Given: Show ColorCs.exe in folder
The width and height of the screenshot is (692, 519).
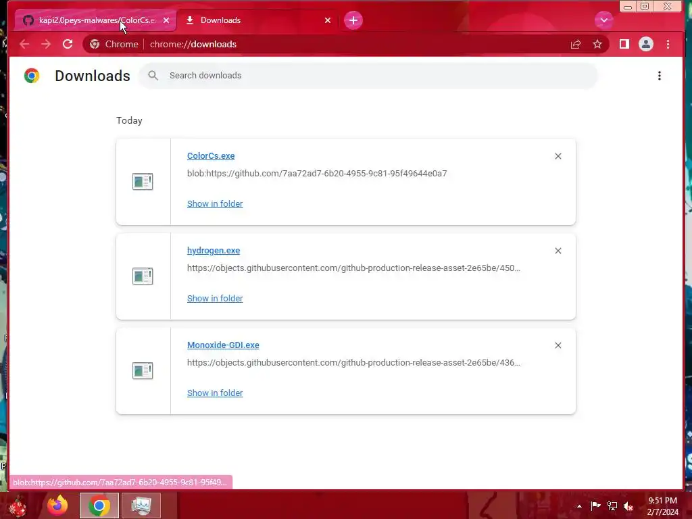Looking at the screenshot, I should click(215, 204).
